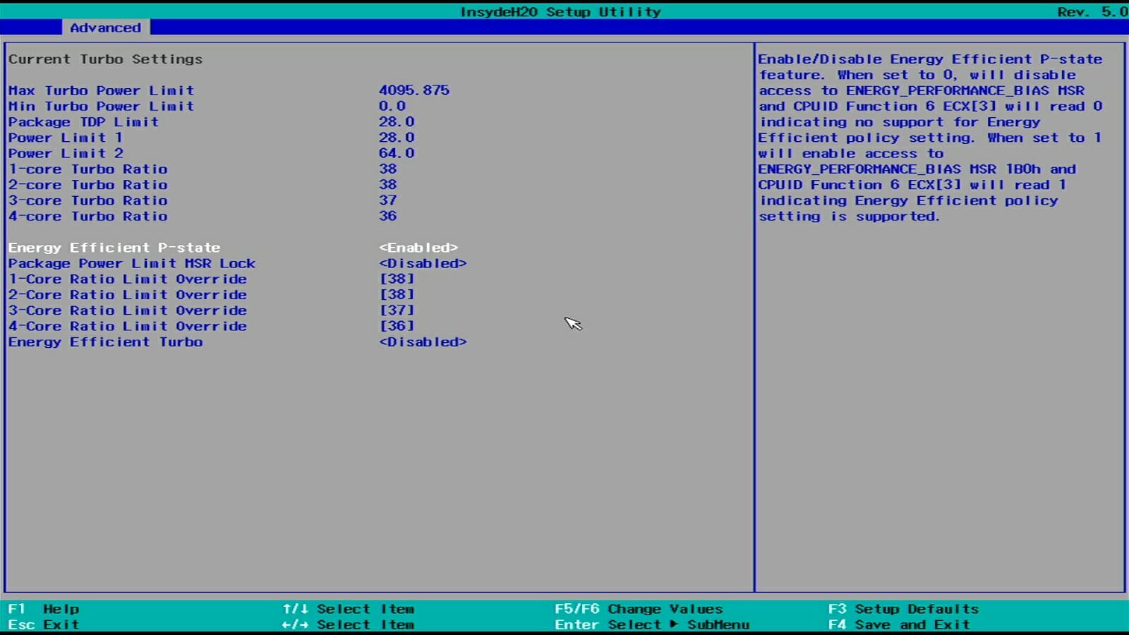Screen dimensions: 1129x635
Task: Click the Enter Select SubMenu hint
Action: click(652, 624)
